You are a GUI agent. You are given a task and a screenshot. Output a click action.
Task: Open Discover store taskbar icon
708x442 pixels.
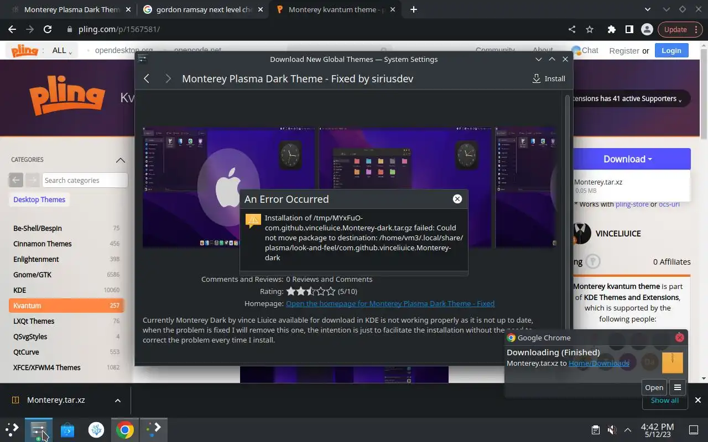67,429
